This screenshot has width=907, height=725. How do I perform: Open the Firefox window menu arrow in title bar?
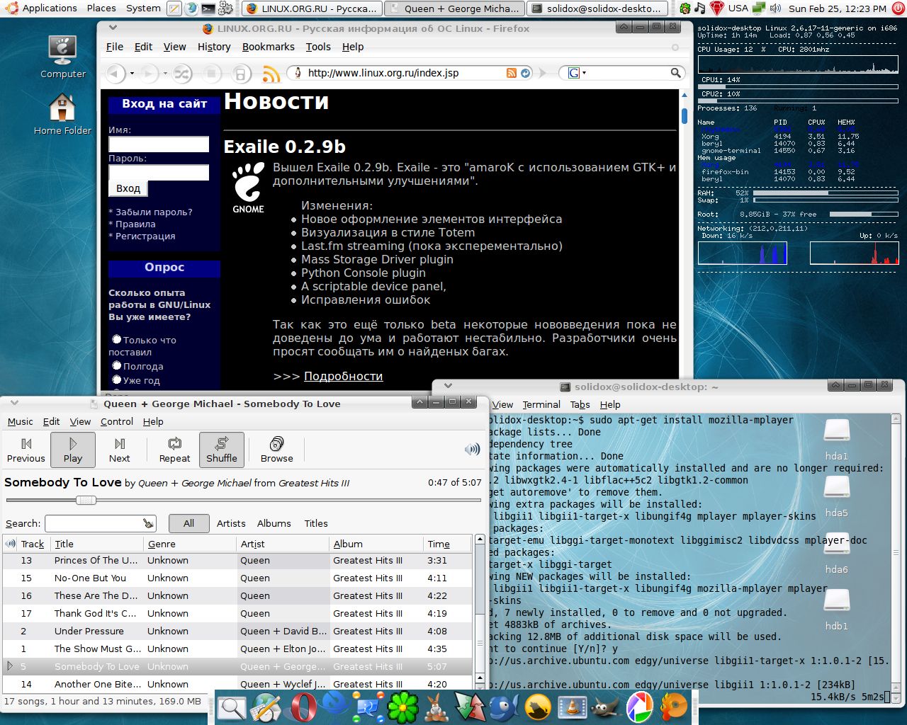click(x=113, y=28)
